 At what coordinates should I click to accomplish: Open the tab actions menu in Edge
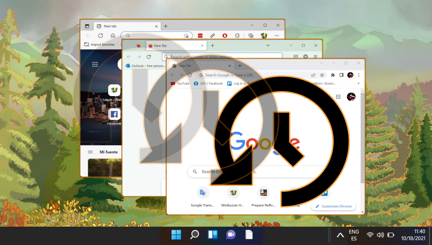click(x=87, y=26)
